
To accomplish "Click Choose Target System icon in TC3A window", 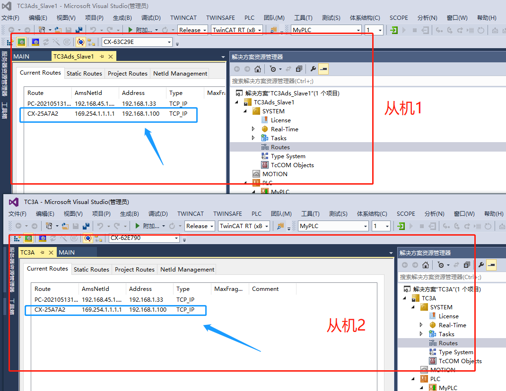I will 98,238.
